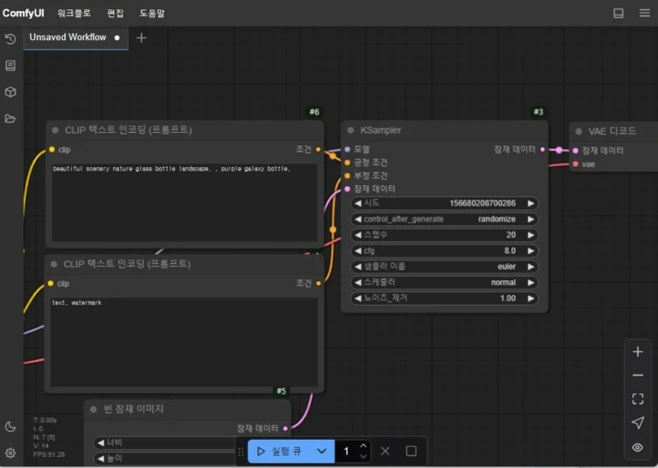Click the KSampler 부정 조건 input socket
Image resolution: width=658 pixels, height=468 pixels.
pyautogui.click(x=348, y=176)
